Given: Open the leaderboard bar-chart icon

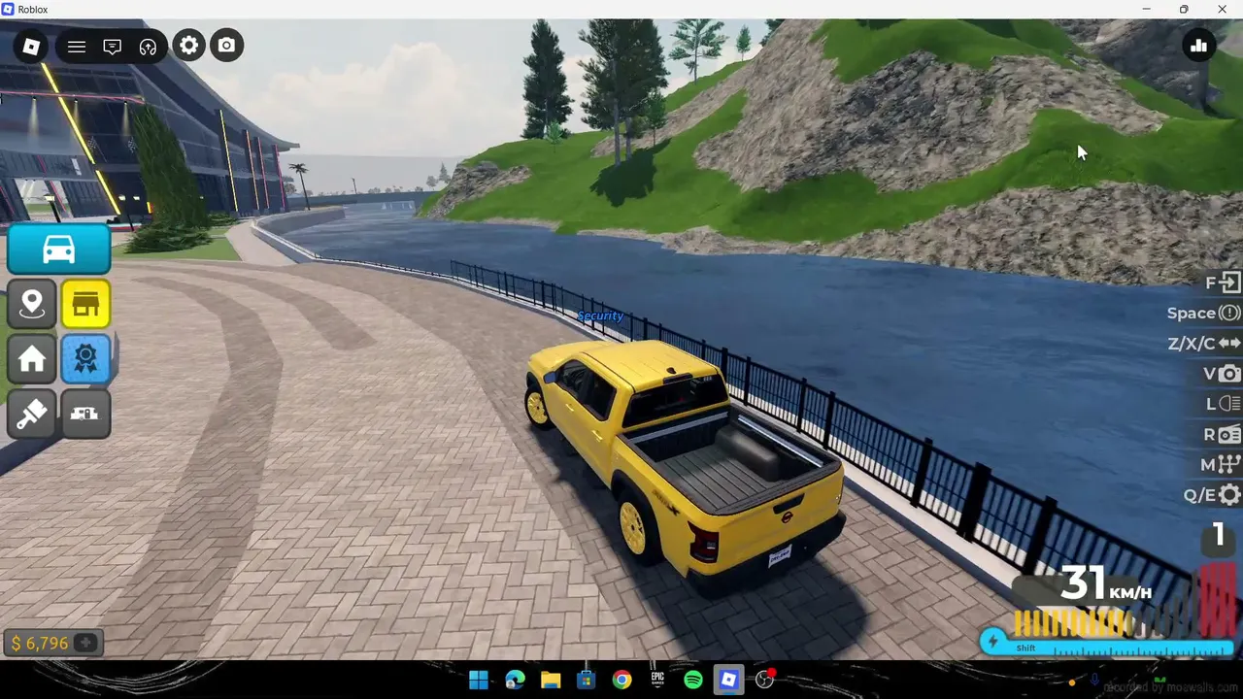Looking at the screenshot, I should click(x=1199, y=46).
